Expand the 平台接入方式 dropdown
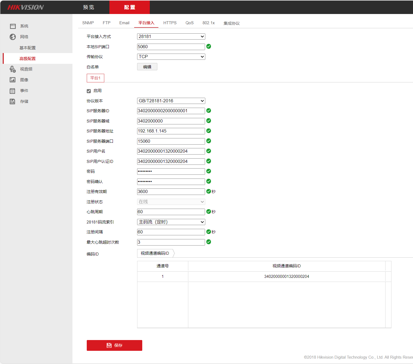 click(171, 36)
